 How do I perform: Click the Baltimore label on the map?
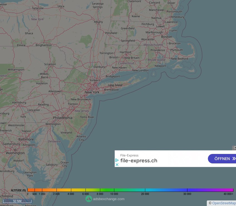(x=26, y=139)
